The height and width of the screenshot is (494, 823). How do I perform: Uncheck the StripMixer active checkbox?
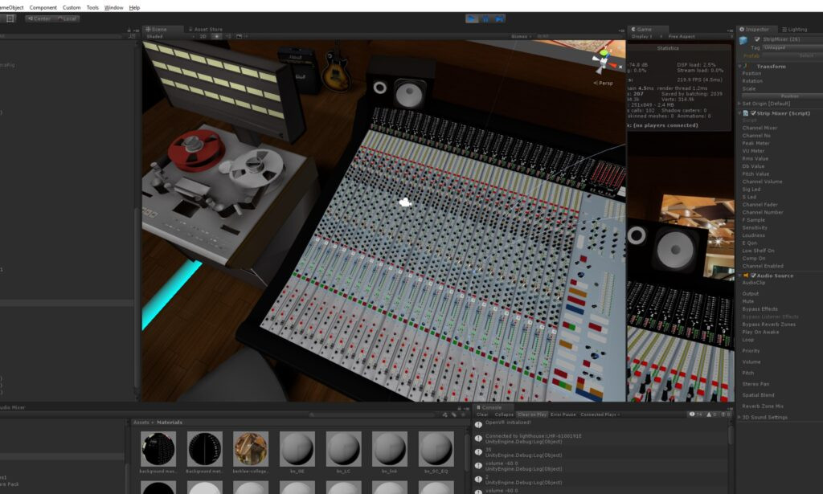[757, 39]
